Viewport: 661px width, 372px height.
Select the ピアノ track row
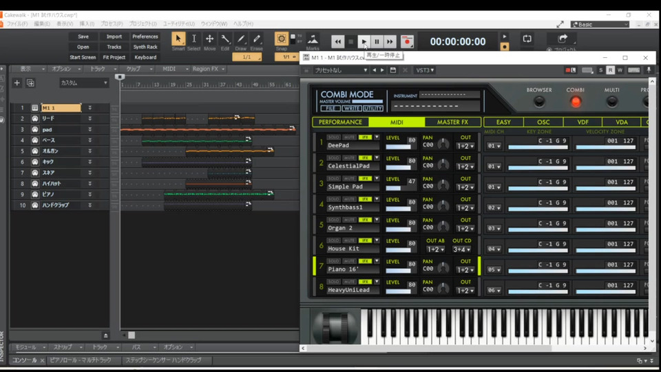(x=60, y=194)
